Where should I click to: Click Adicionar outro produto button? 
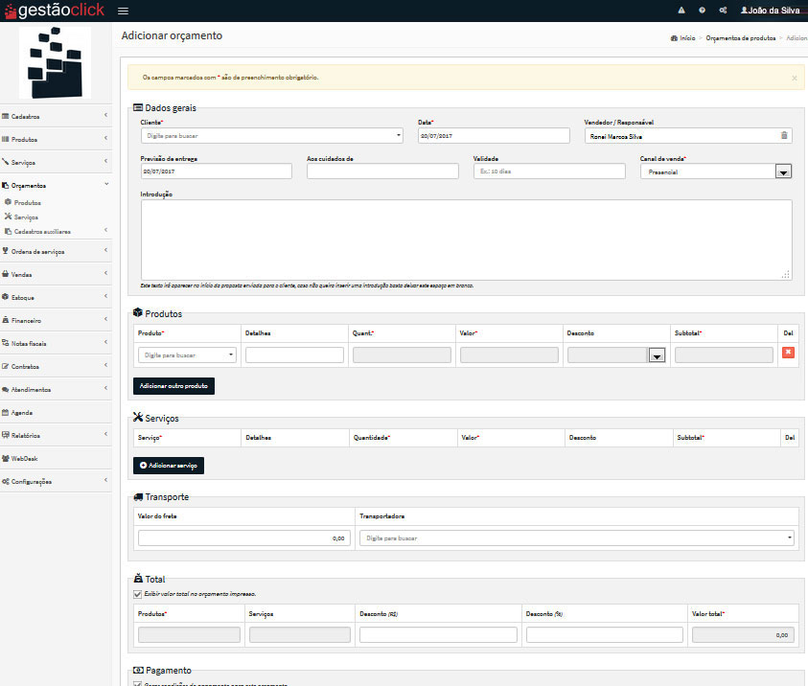click(173, 386)
